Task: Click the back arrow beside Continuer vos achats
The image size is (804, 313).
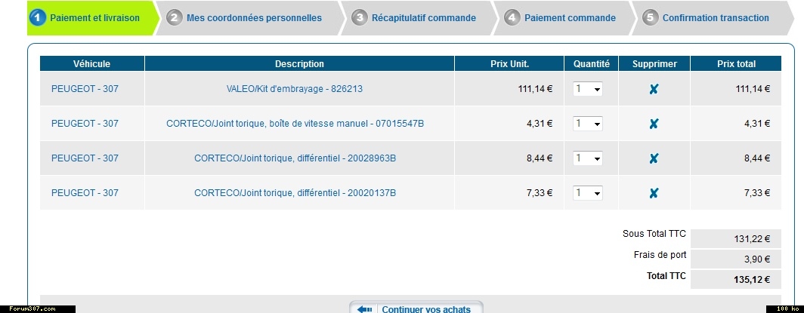Action: tap(366, 308)
